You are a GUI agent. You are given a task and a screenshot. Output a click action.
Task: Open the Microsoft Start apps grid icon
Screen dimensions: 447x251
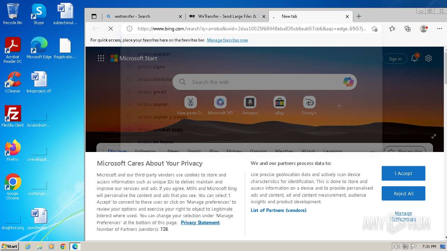click(101, 58)
